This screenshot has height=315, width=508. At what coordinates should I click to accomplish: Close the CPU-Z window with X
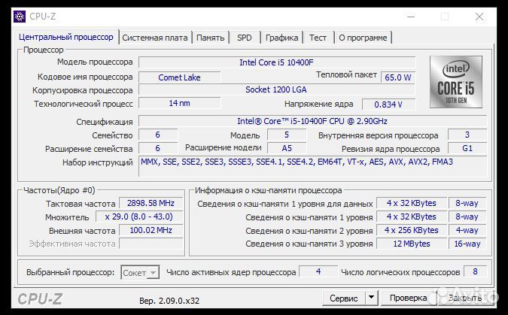(479, 17)
